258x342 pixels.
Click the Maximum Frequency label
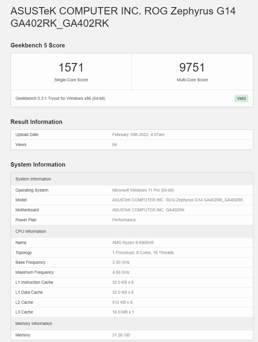34,273
